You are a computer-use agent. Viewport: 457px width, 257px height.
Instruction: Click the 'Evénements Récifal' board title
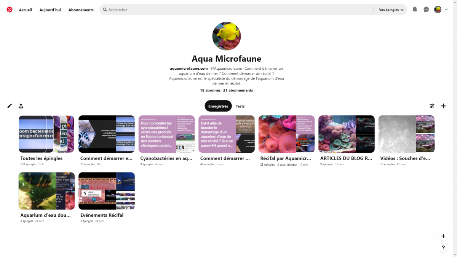point(102,215)
